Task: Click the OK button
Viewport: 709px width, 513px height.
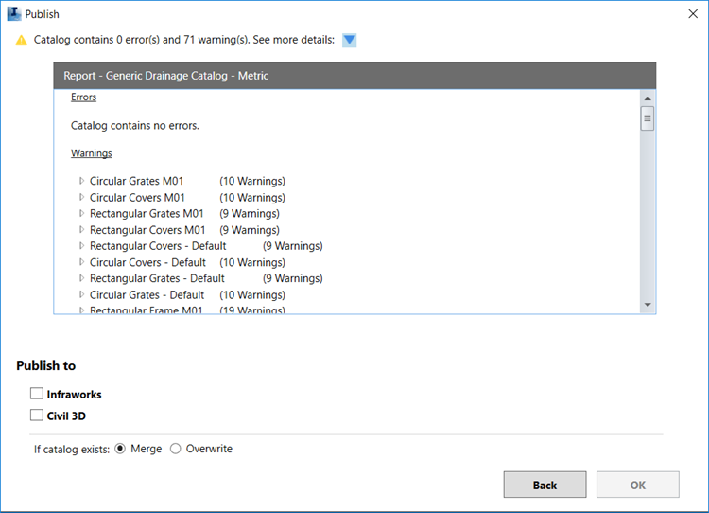Action: pos(638,485)
